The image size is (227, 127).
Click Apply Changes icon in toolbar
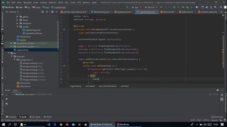coord(166,7)
